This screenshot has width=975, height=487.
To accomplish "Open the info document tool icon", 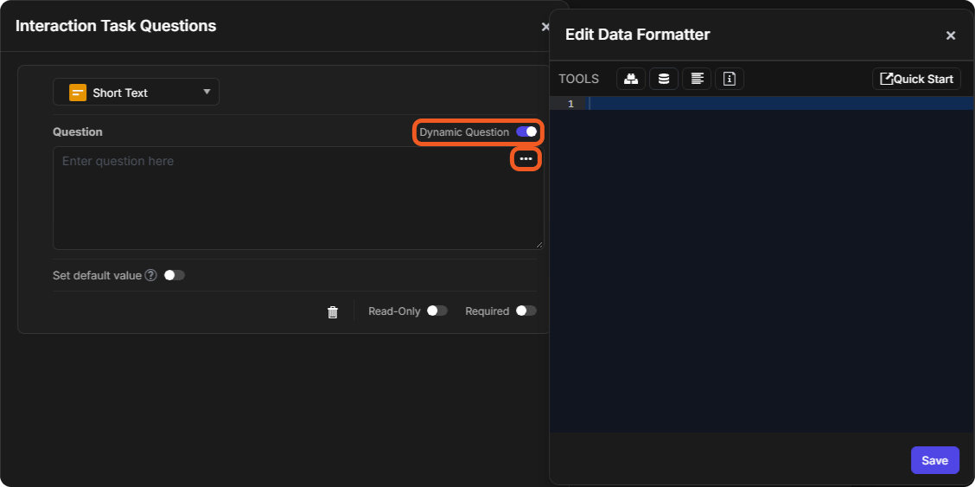I will point(730,79).
